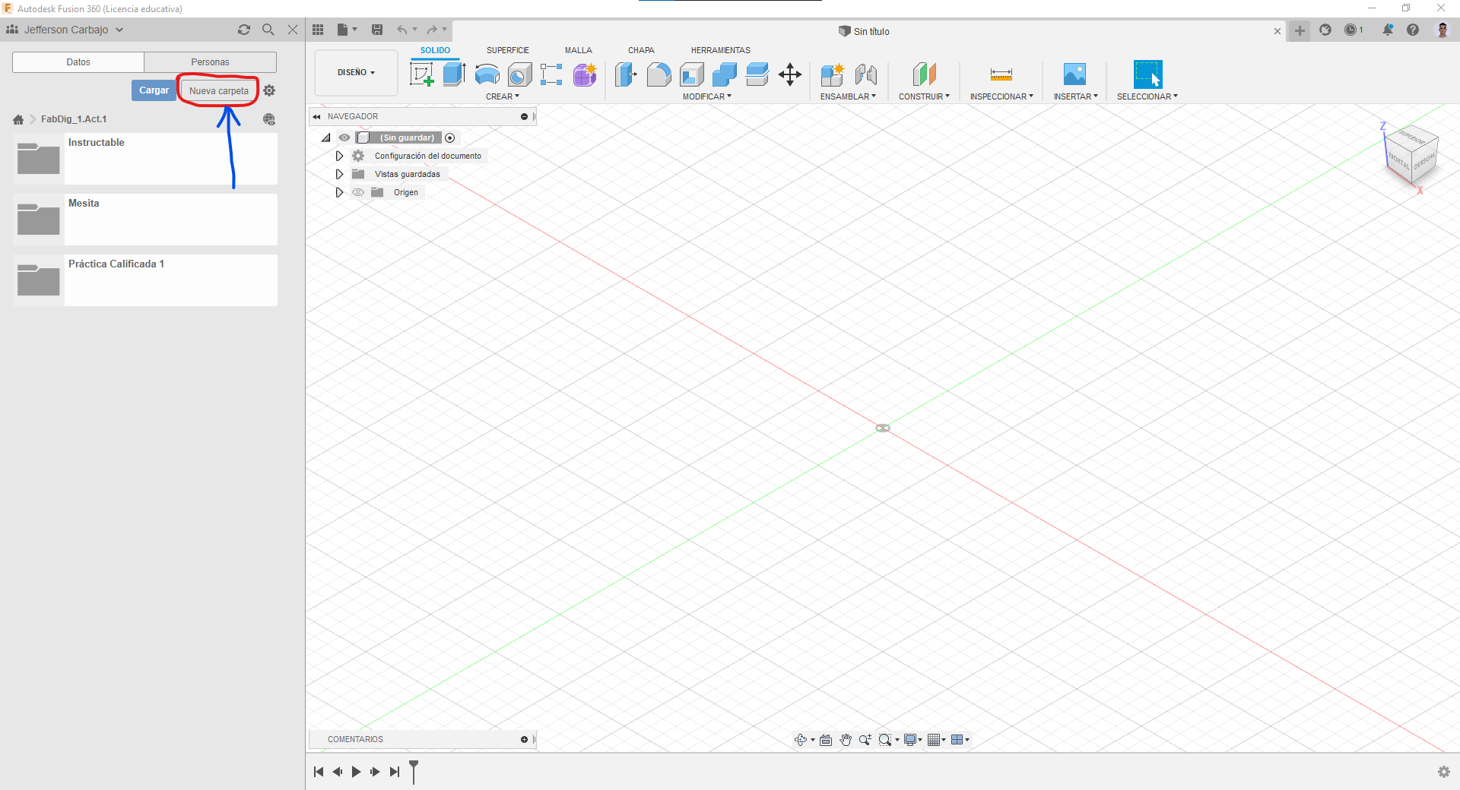Open the INSERTAR dropdown menu
This screenshot has width=1460, height=790.
1075,96
